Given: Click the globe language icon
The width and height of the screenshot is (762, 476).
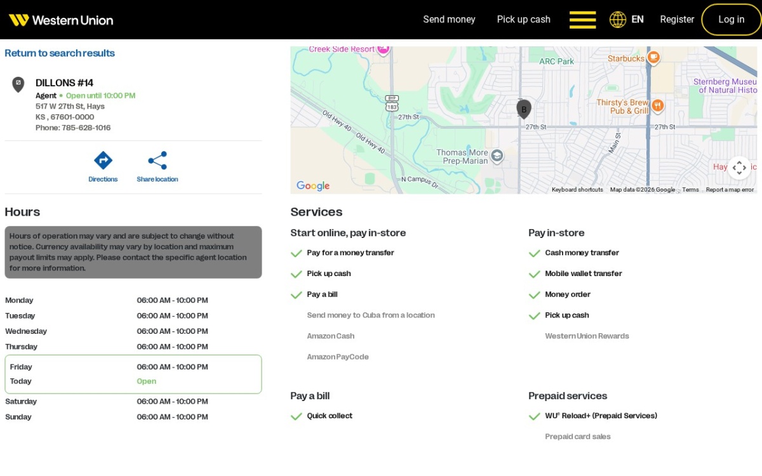Looking at the screenshot, I should (618, 20).
